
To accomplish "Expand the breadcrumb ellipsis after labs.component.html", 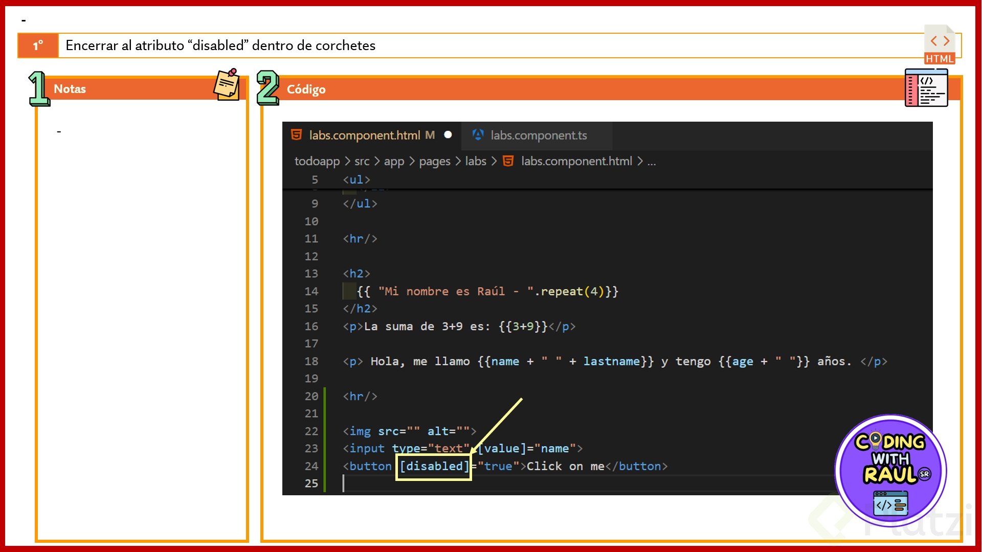I will point(651,162).
